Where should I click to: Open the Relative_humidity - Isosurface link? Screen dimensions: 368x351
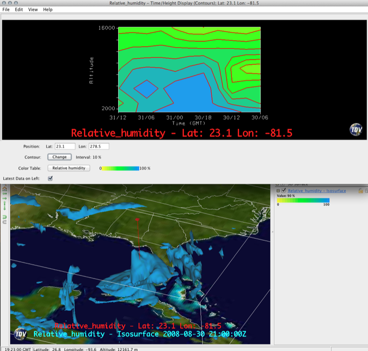click(x=317, y=191)
